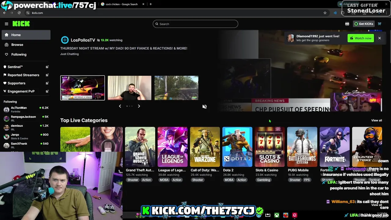Click the green KICK logo

[21, 24]
